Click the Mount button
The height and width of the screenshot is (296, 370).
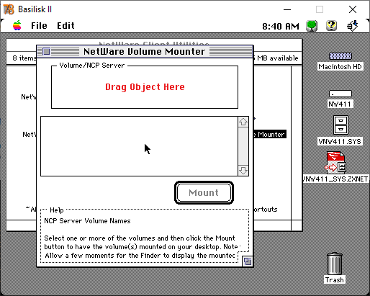click(x=204, y=192)
